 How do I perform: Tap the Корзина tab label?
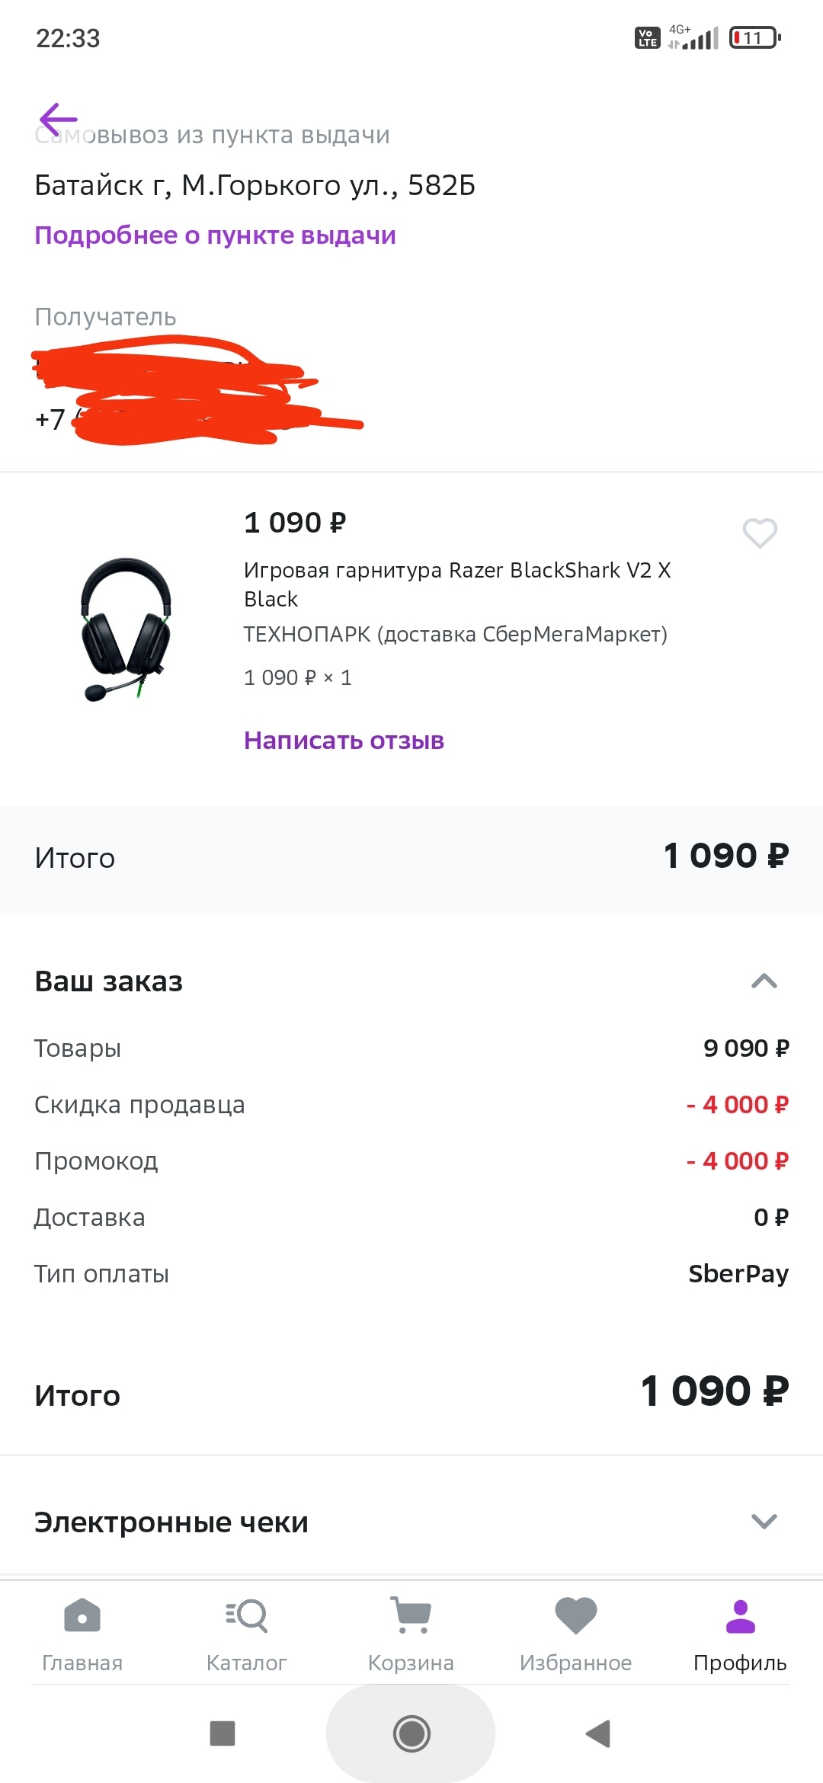tap(411, 1663)
